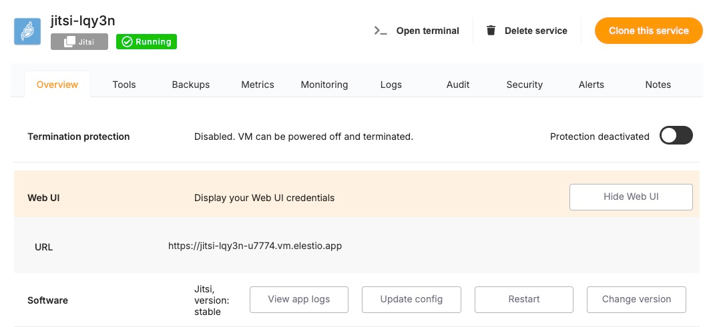
Task: Click the Protection deactivated label
Action: click(x=600, y=137)
